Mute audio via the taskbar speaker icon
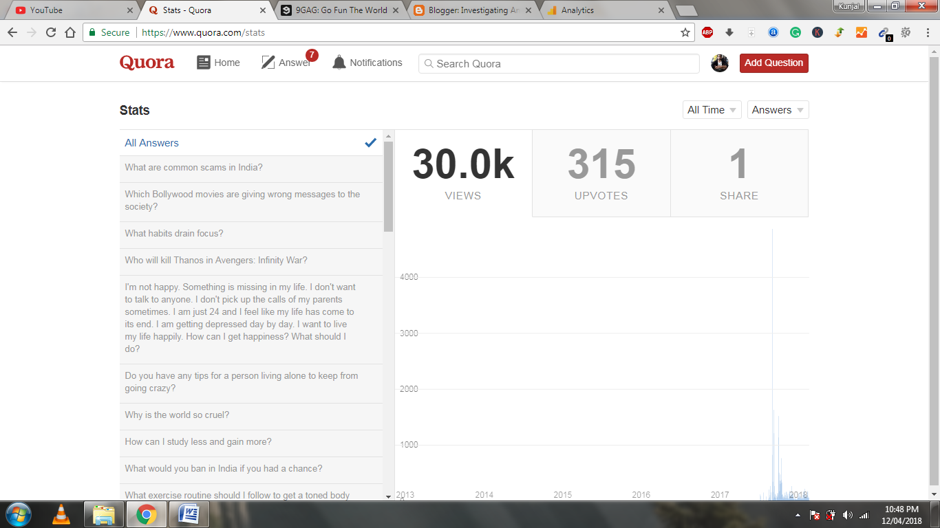 tap(848, 515)
